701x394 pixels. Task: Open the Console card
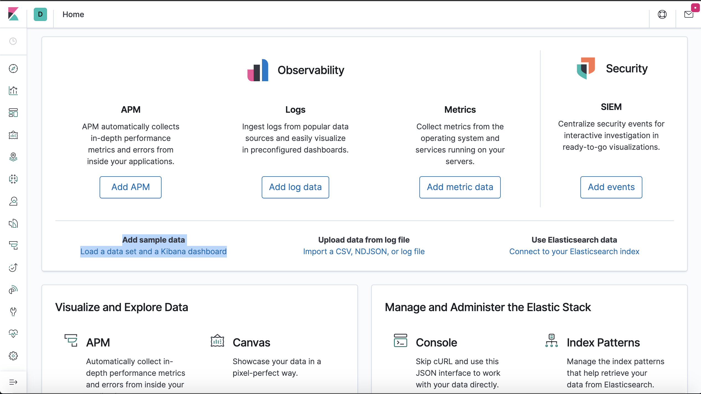click(x=437, y=343)
